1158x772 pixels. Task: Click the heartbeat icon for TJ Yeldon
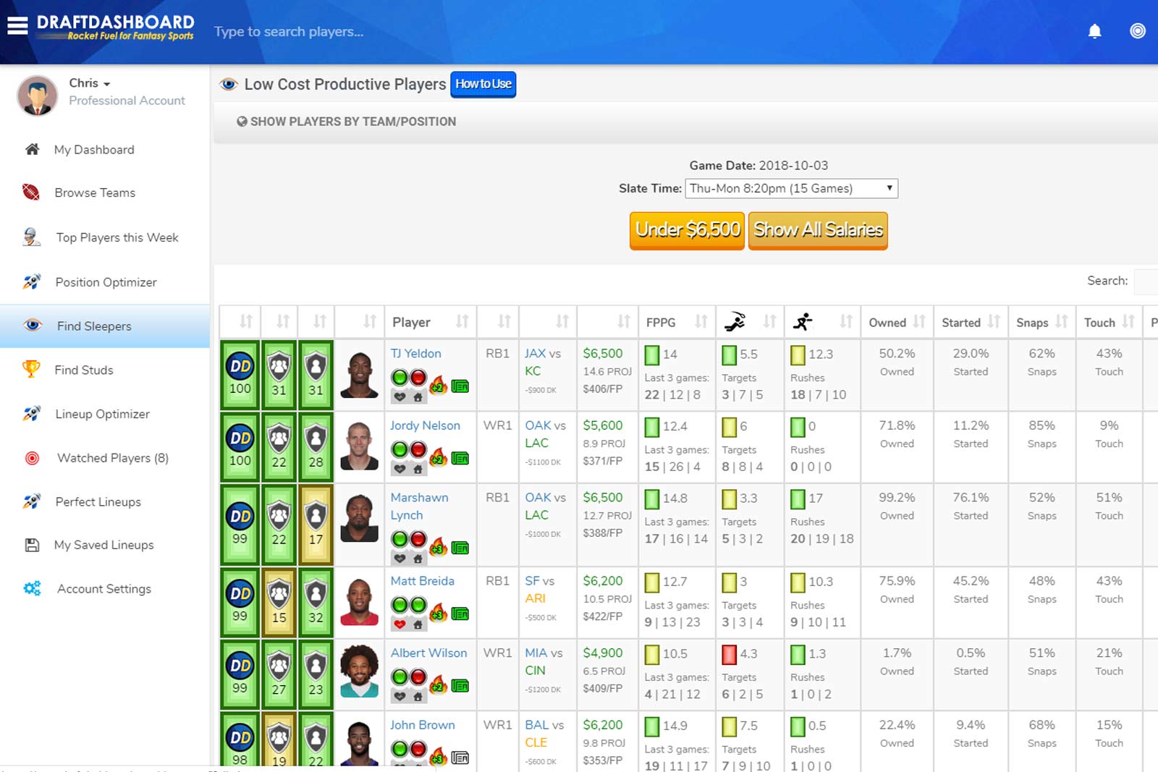click(x=400, y=396)
